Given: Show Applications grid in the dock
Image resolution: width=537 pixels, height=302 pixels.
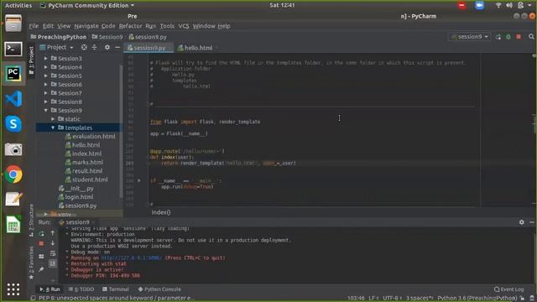Looking at the screenshot, I should click(13, 289).
